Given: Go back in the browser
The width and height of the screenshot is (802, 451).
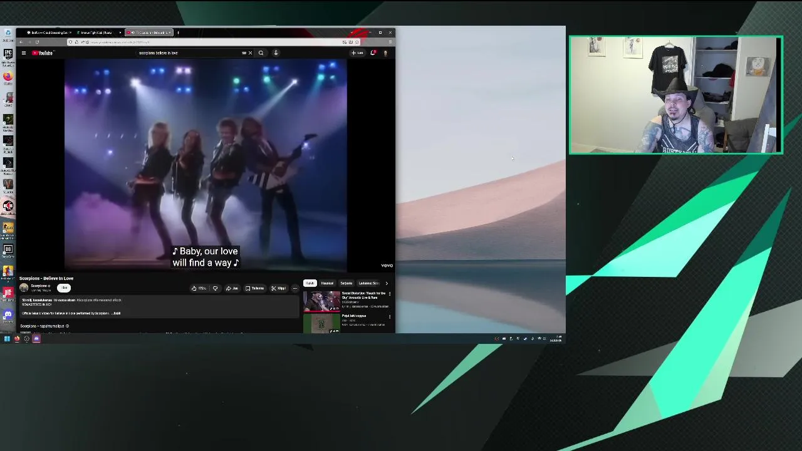Looking at the screenshot, I should tap(21, 42).
